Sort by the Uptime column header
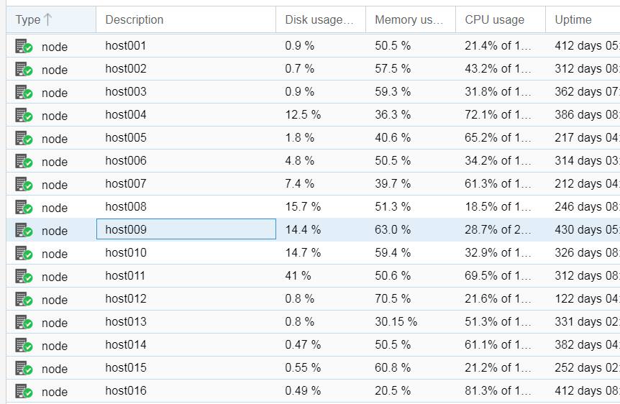The width and height of the screenshot is (620, 404). click(x=573, y=20)
